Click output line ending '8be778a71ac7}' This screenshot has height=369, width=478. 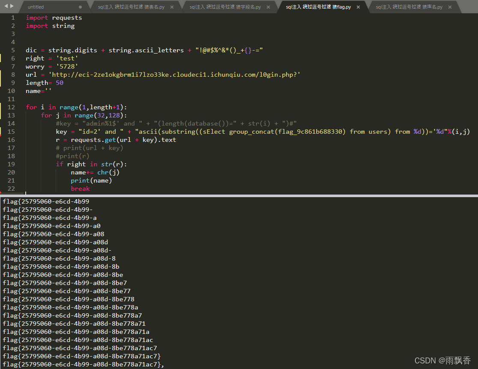(x=82, y=356)
